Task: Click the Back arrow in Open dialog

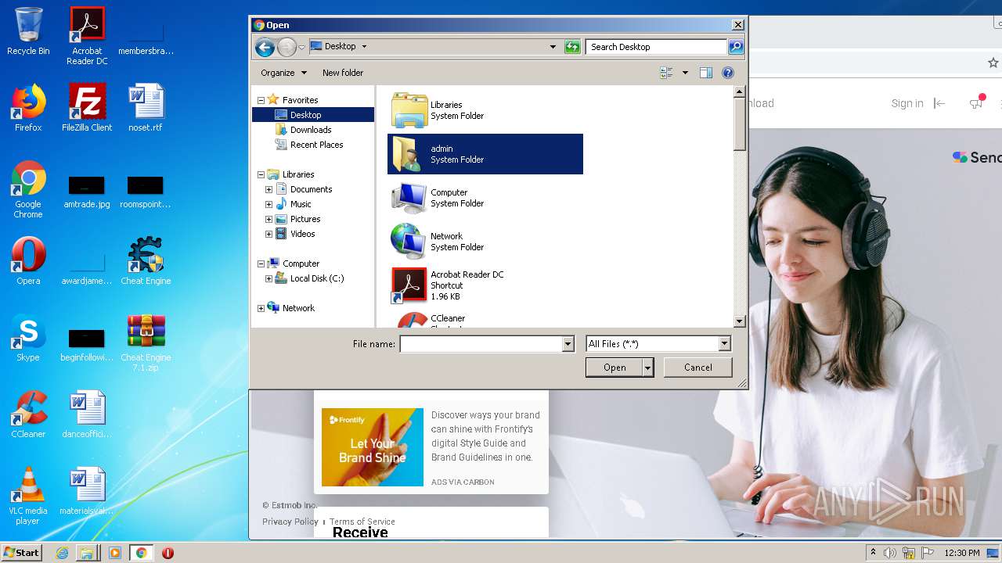Action: [x=265, y=47]
